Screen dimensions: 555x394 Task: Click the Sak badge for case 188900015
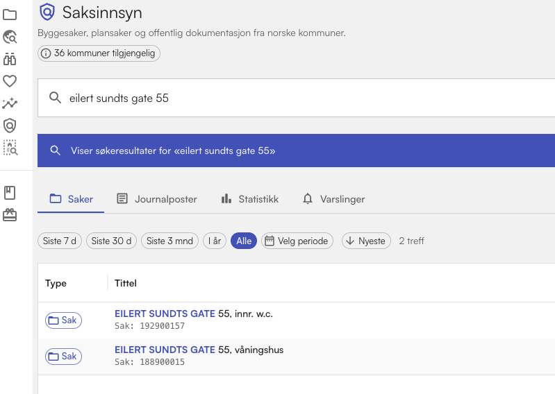coord(63,356)
